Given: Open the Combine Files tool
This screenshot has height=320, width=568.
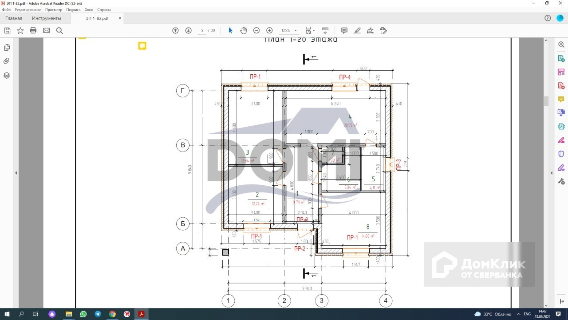Looking at the screenshot, I should pos(561,113).
